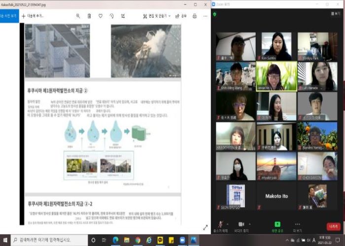Open audio options arrow beside microphone

pos(227,223)
